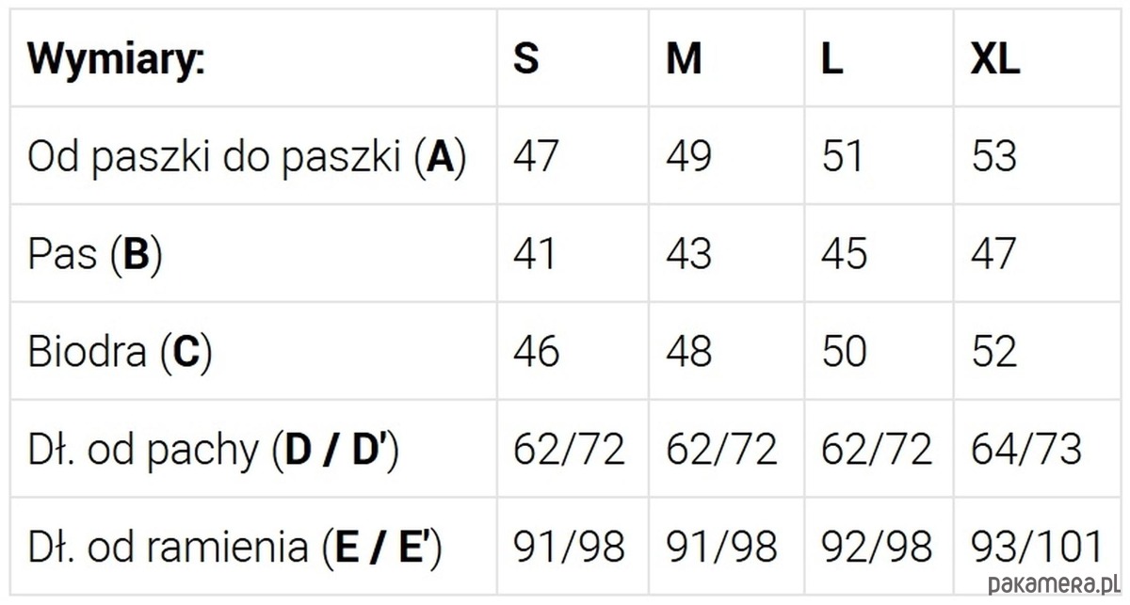This screenshot has height=605, width=1130.
Task: Select the S size column header
Action: tap(526, 59)
